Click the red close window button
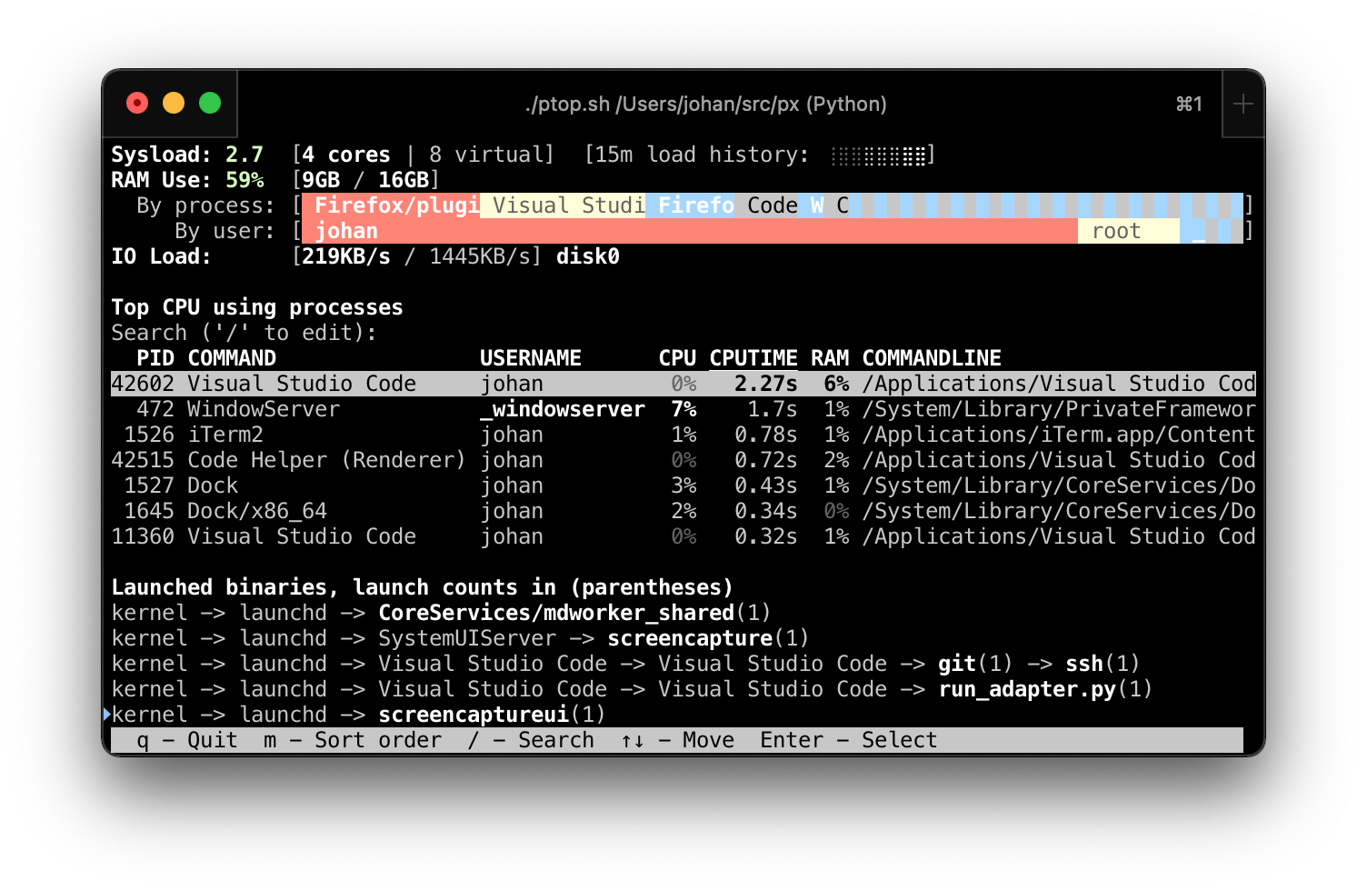 click(x=137, y=103)
